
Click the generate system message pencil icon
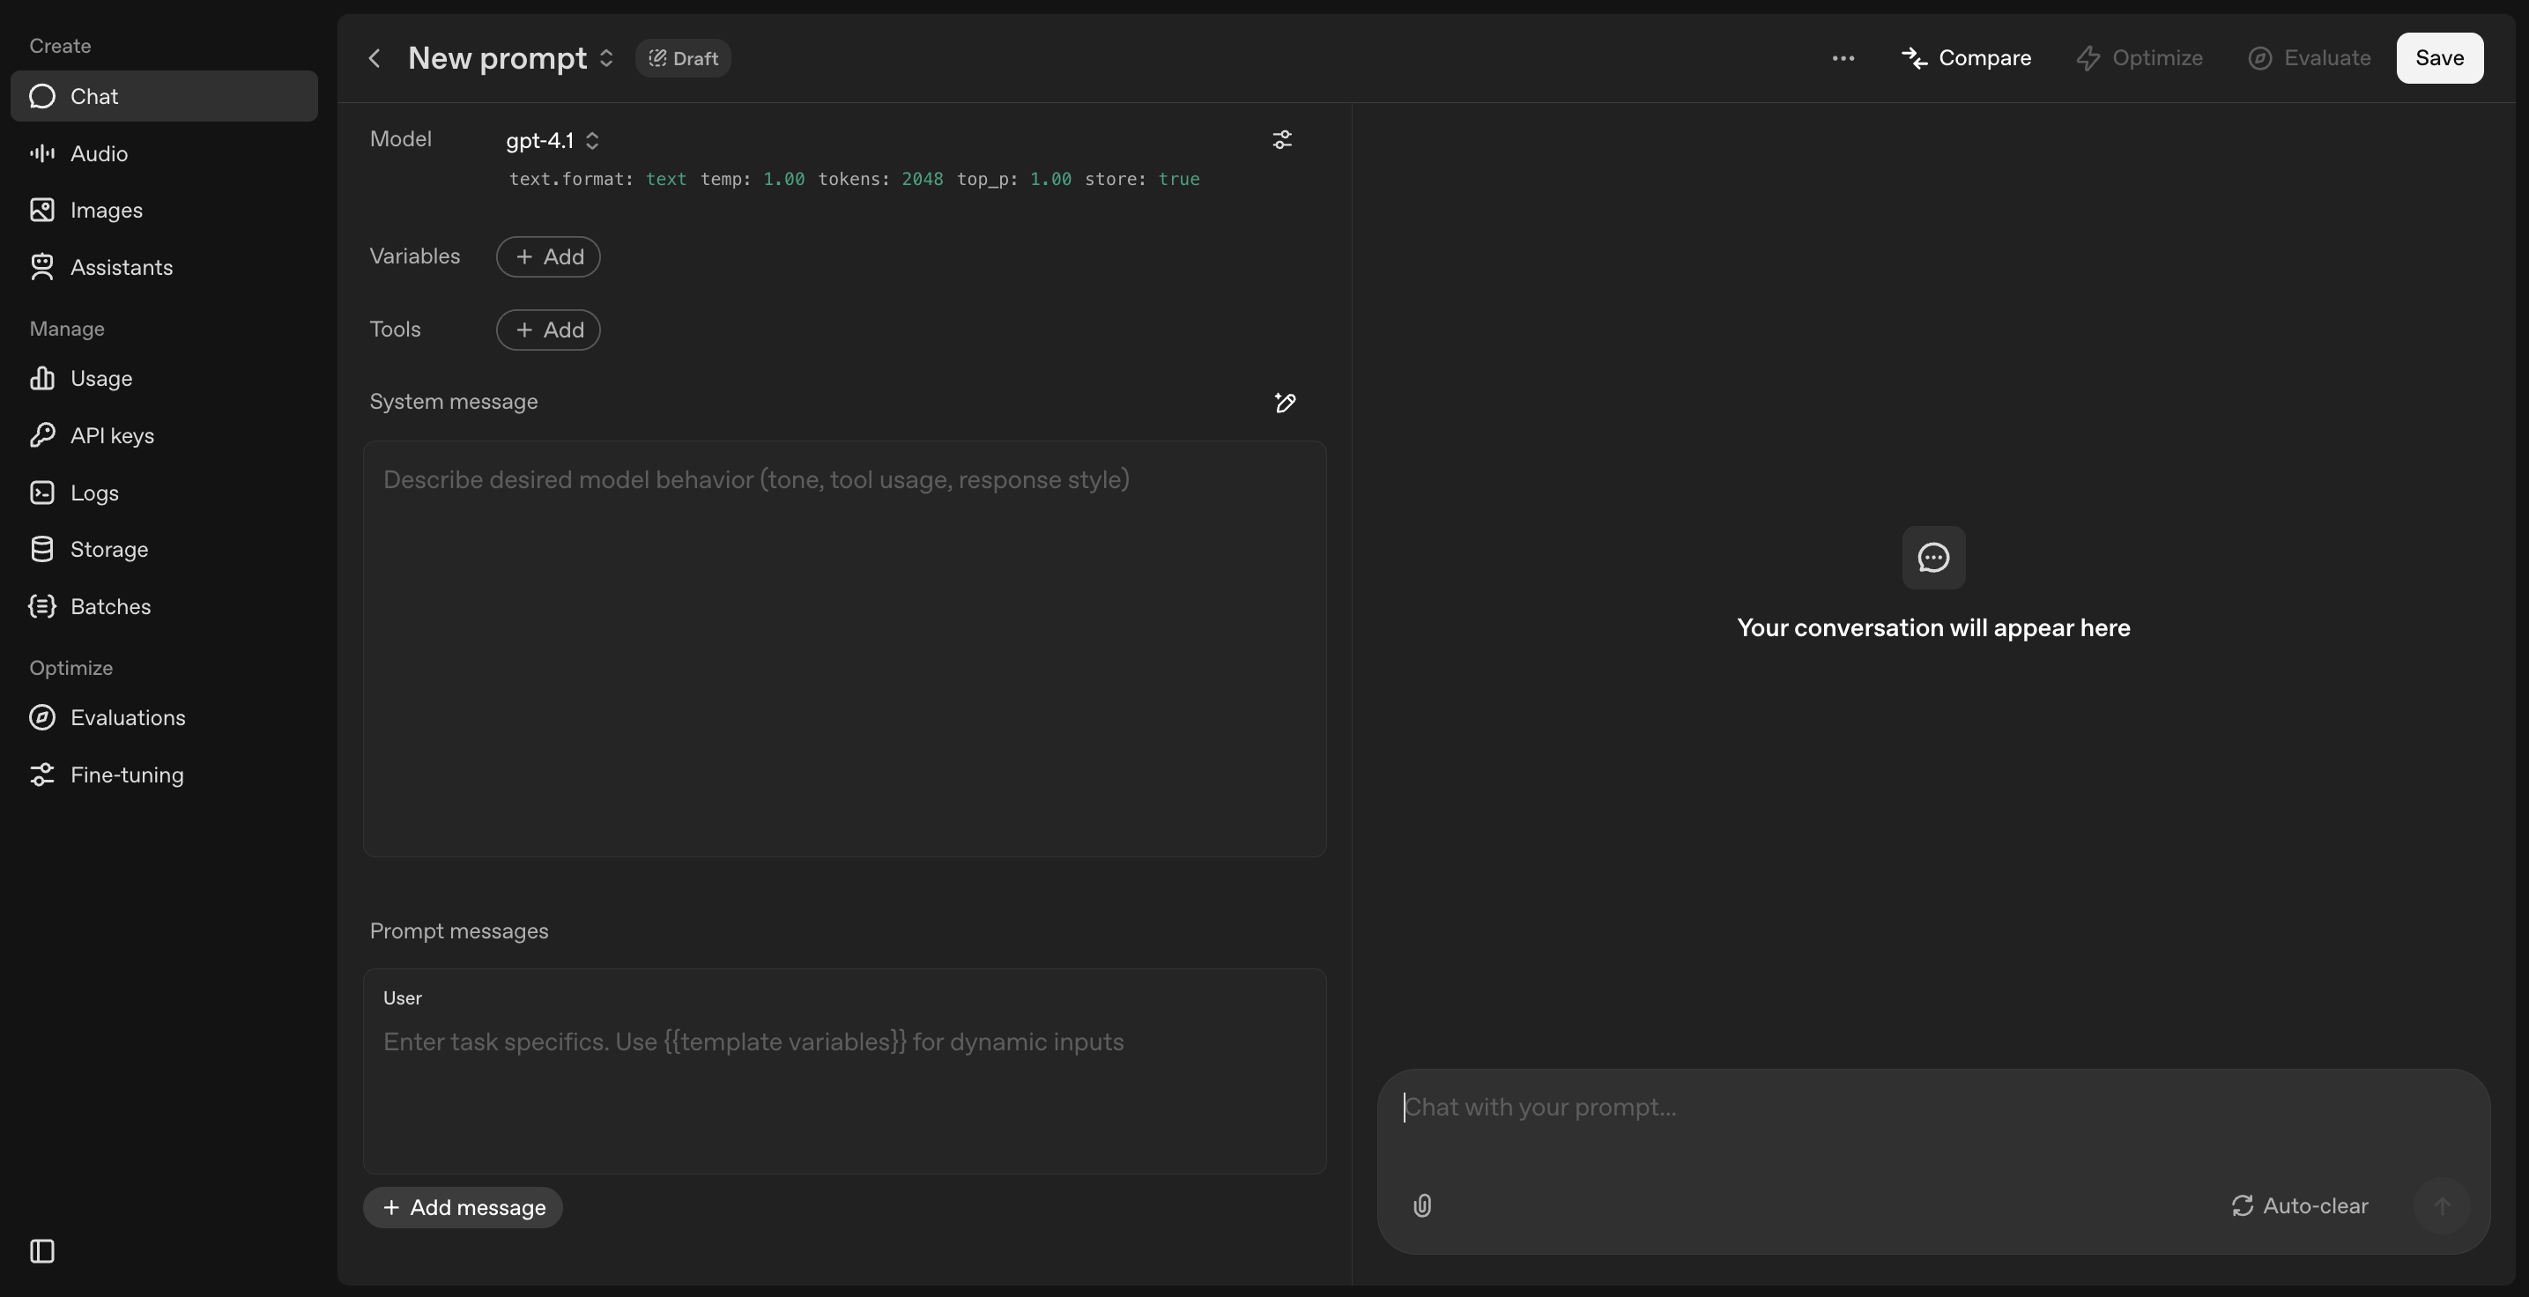tap(1285, 403)
